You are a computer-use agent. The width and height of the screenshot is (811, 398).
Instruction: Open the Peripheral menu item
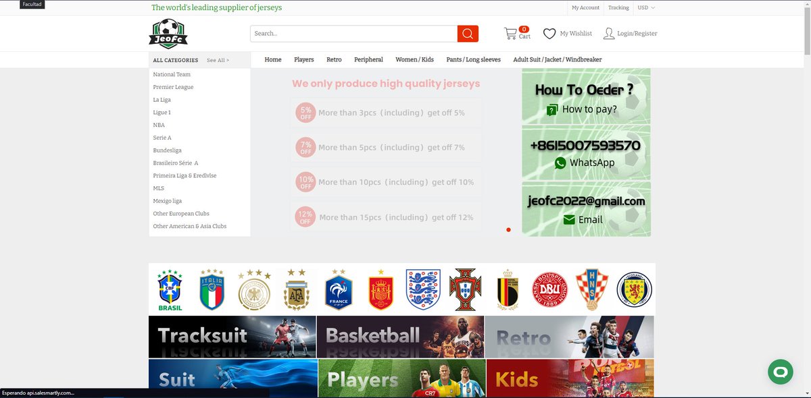click(368, 59)
